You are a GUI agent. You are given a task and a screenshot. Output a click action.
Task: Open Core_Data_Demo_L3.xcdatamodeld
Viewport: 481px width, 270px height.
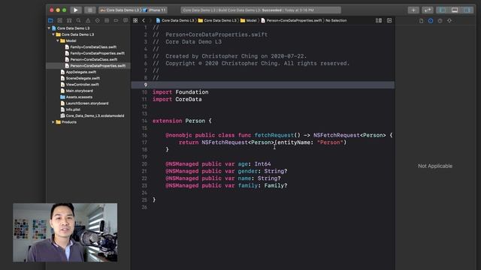[92, 116]
